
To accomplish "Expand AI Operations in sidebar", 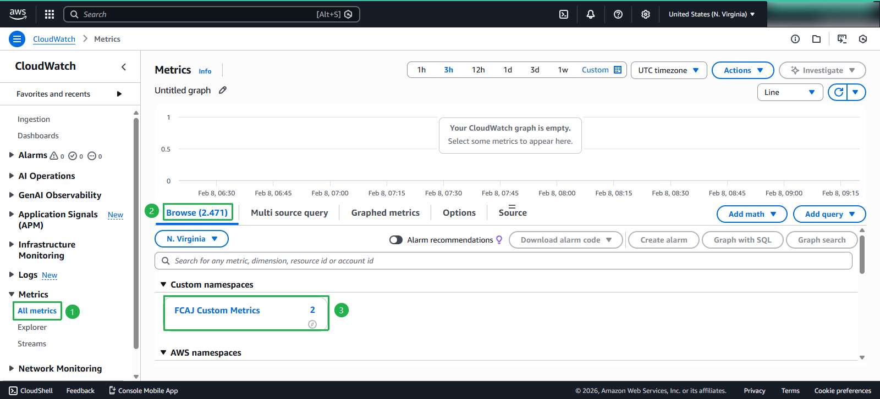I will (x=12, y=176).
